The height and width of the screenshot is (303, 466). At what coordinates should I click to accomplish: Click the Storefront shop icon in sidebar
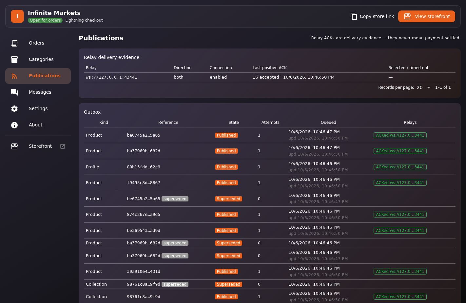point(14,146)
